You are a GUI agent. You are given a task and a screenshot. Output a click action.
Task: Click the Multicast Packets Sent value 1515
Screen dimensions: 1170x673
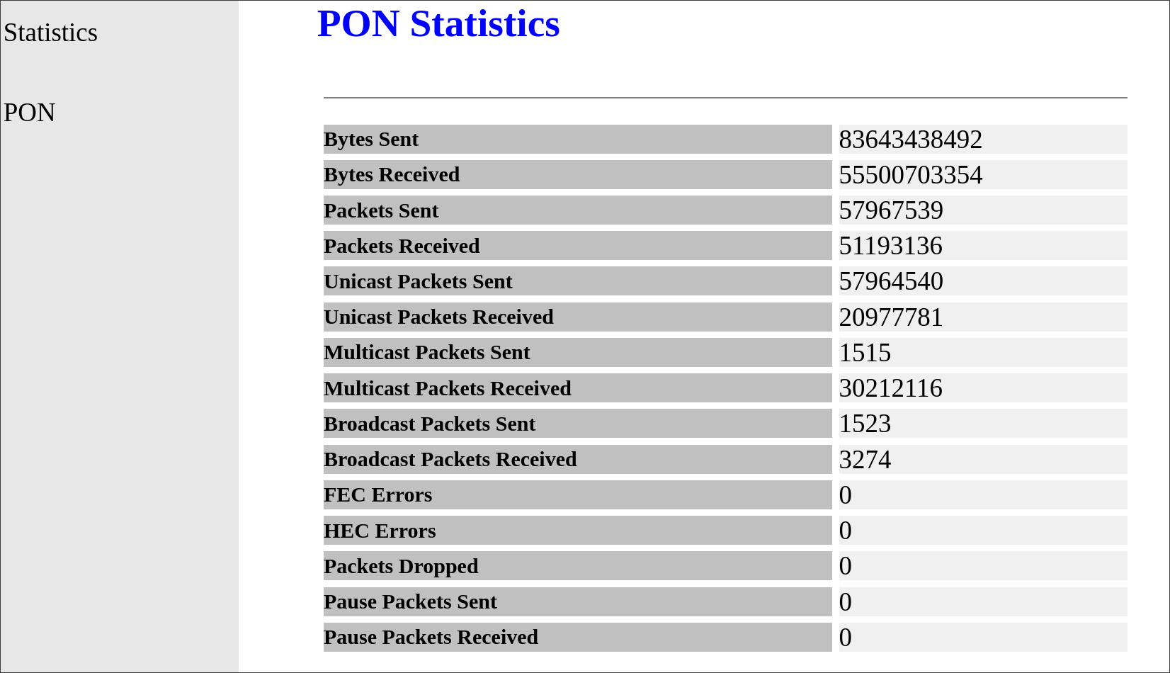point(865,353)
